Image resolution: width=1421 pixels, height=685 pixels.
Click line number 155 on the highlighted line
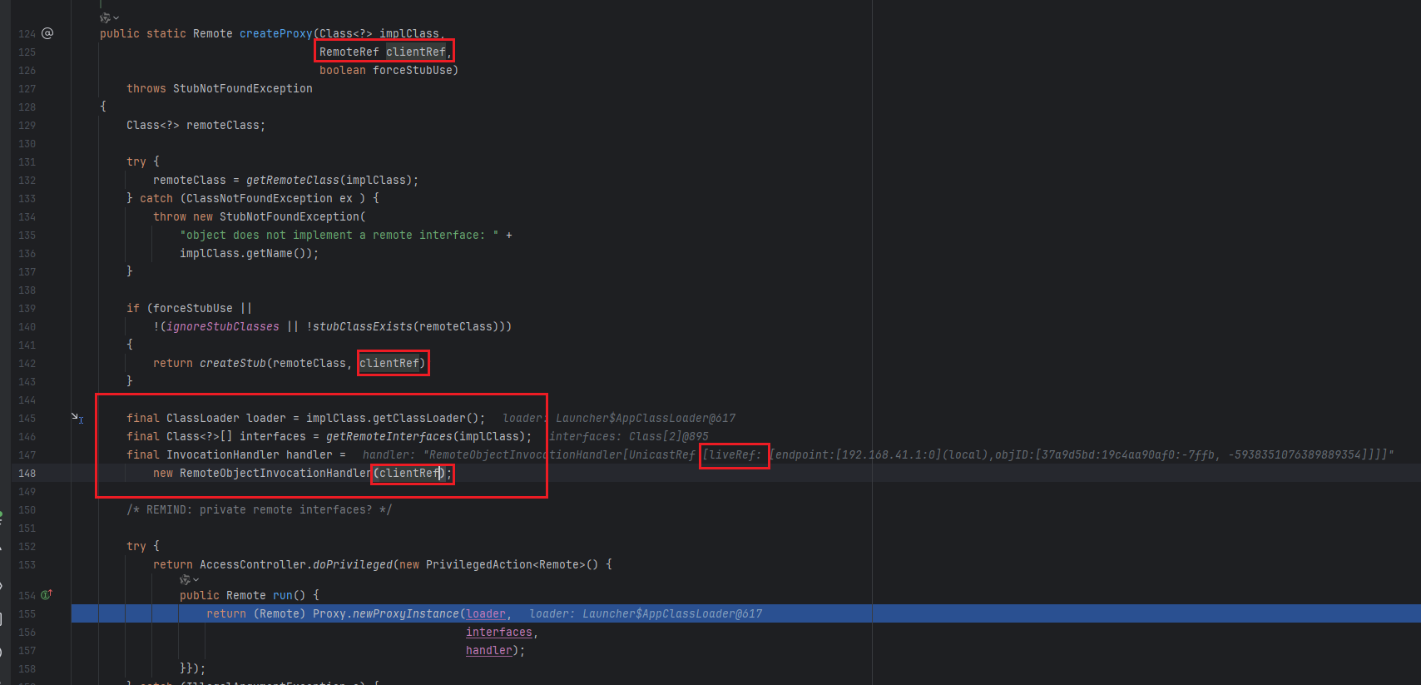coord(27,614)
